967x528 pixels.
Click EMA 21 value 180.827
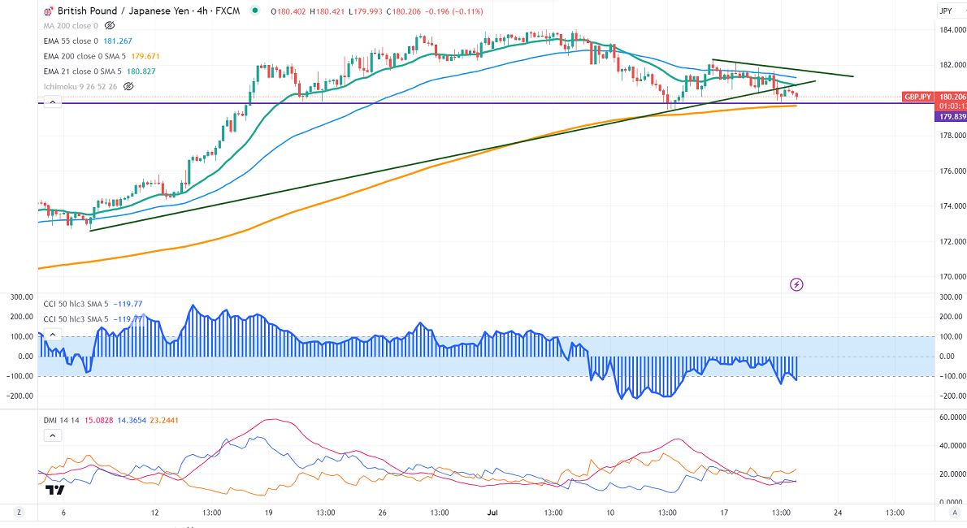pos(141,71)
